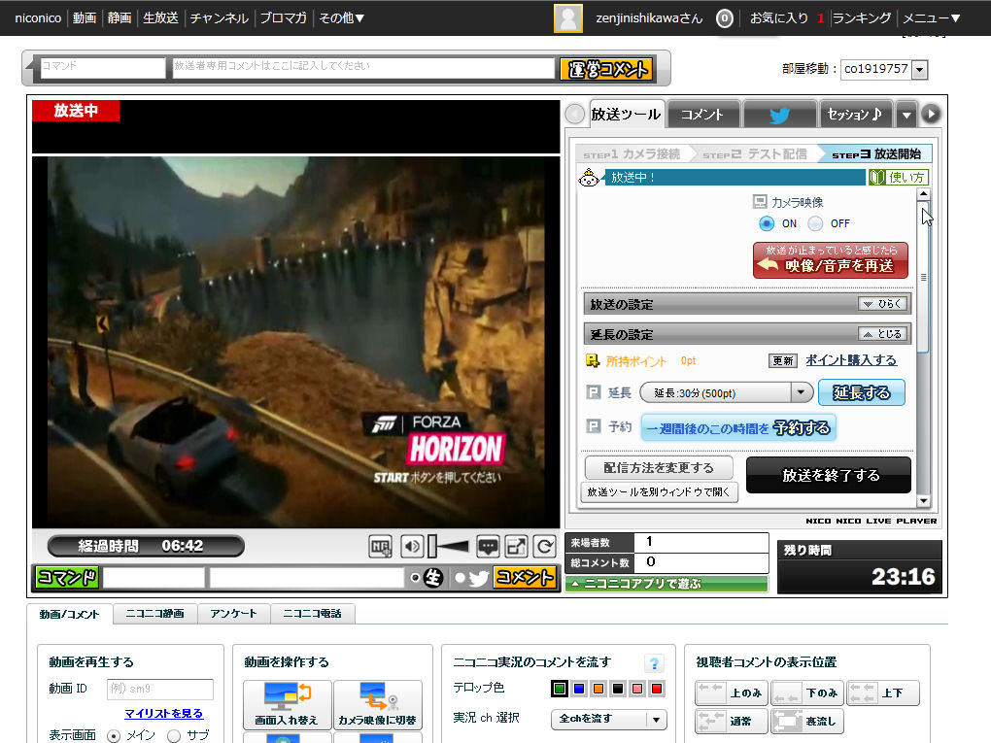
Task: Click the 画面入れ替え screen swap icon
Action: (x=288, y=704)
